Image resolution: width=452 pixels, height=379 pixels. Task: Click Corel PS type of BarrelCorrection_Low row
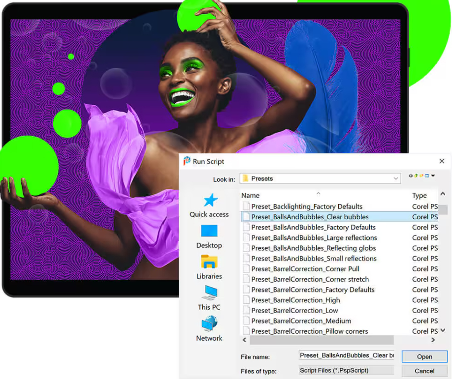pos(425,310)
